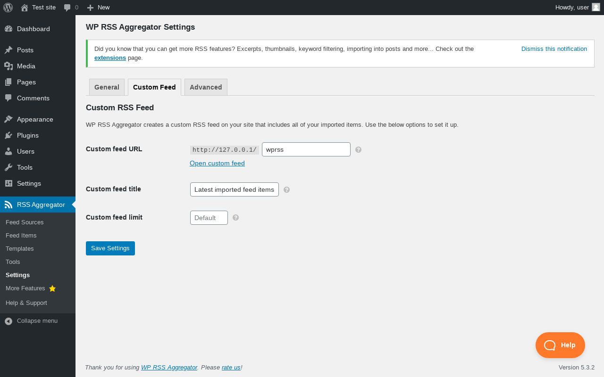The height and width of the screenshot is (377, 604).
Task: Click the user avatar icon
Action: tap(596, 7)
